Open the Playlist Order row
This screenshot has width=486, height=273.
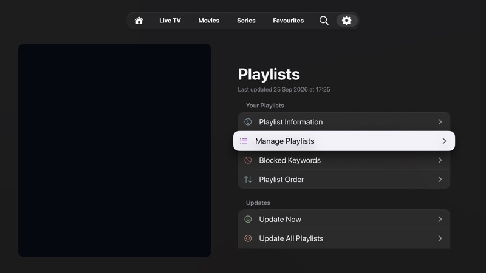click(344, 179)
